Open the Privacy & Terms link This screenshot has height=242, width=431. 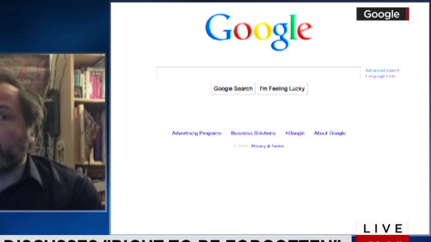tap(267, 146)
